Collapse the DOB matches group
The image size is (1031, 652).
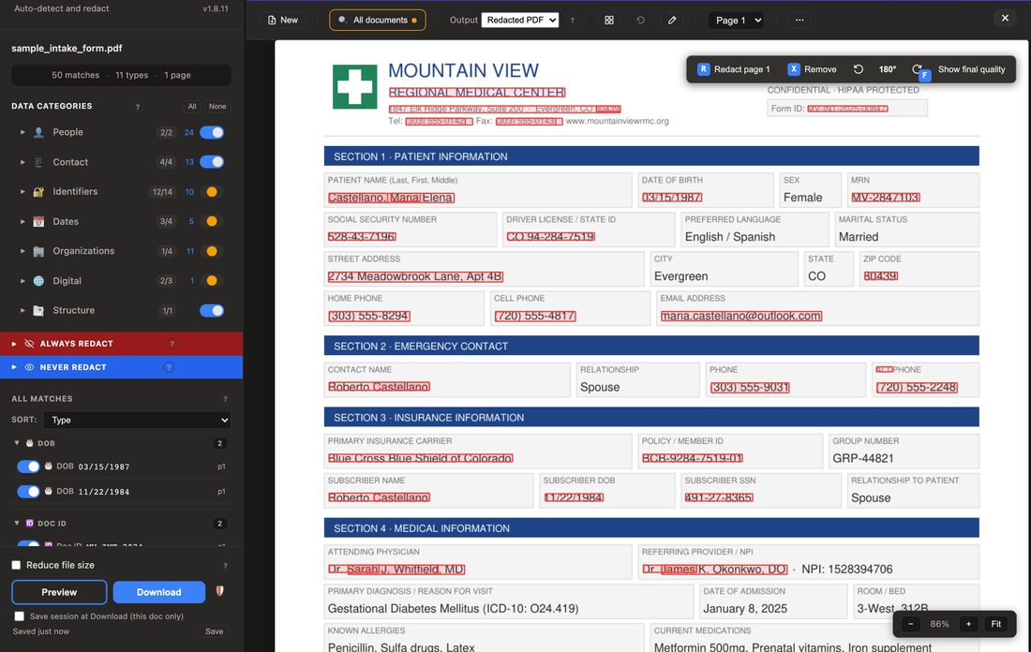click(x=17, y=443)
